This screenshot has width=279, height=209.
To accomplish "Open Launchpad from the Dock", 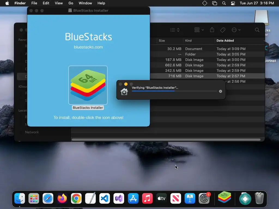I will point(34,198).
